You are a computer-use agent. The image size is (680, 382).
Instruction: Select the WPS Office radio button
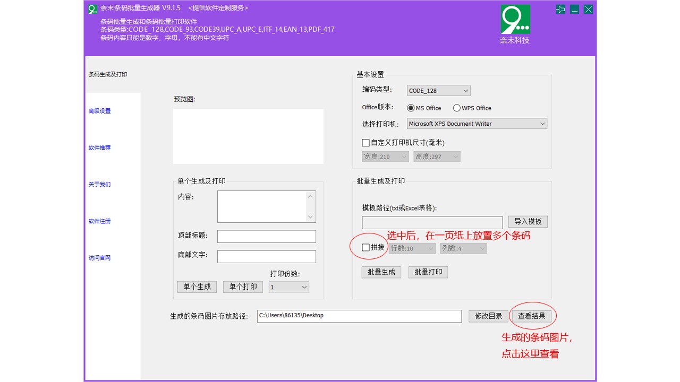457,108
